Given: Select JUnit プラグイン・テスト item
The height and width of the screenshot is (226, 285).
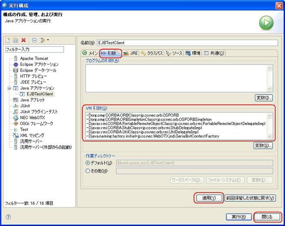Looking at the screenshot, I should 39,112.
